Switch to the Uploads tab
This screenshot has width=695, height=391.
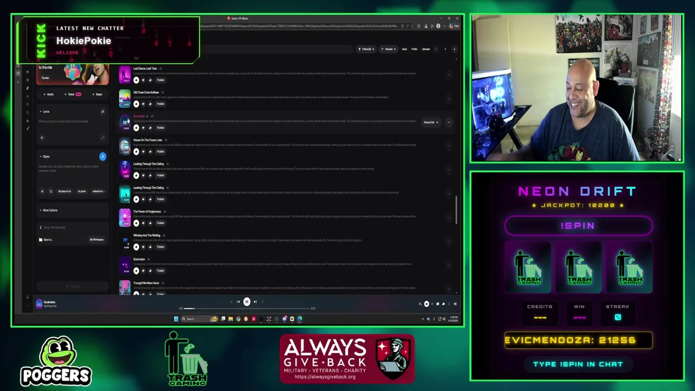coord(426,49)
